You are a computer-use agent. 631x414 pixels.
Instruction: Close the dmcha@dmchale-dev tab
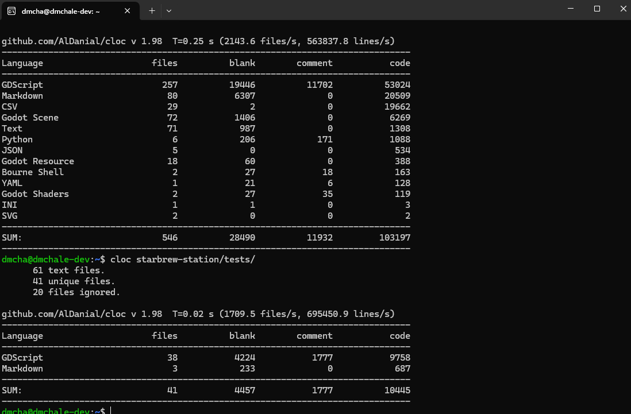[x=127, y=10]
